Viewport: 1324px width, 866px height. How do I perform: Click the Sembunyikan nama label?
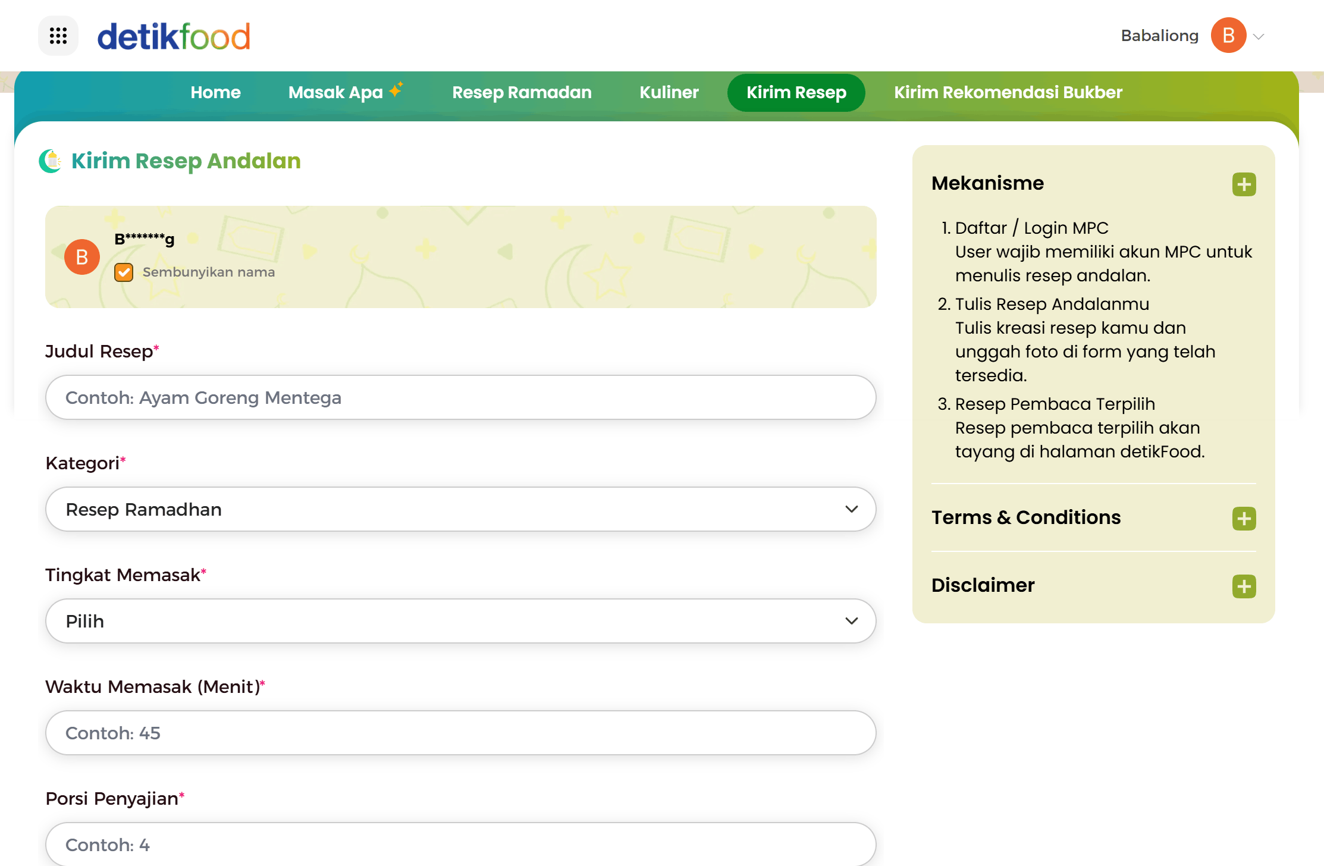[x=209, y=272]
